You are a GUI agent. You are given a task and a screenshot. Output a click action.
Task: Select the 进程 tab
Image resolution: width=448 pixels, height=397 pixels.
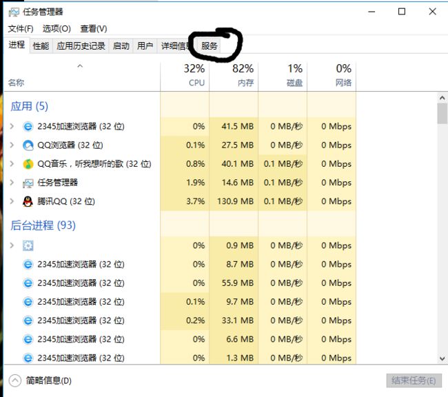[17, 45]
